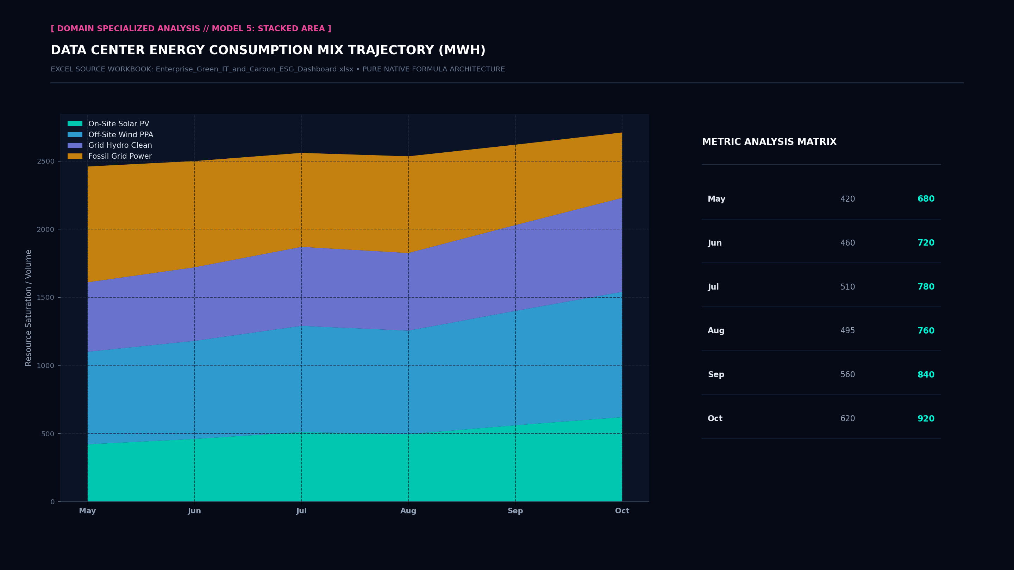Click highlighted value 680 in matrix

[926, 199]
